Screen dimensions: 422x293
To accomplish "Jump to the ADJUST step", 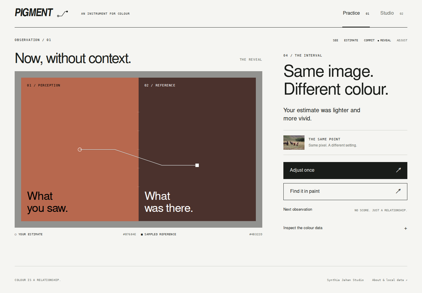I will point(402,40).
